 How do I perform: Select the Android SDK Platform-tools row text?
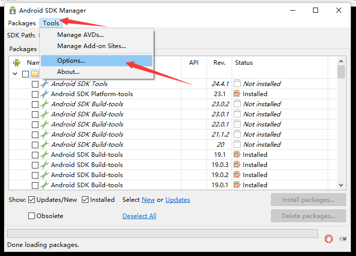(92, 94)
